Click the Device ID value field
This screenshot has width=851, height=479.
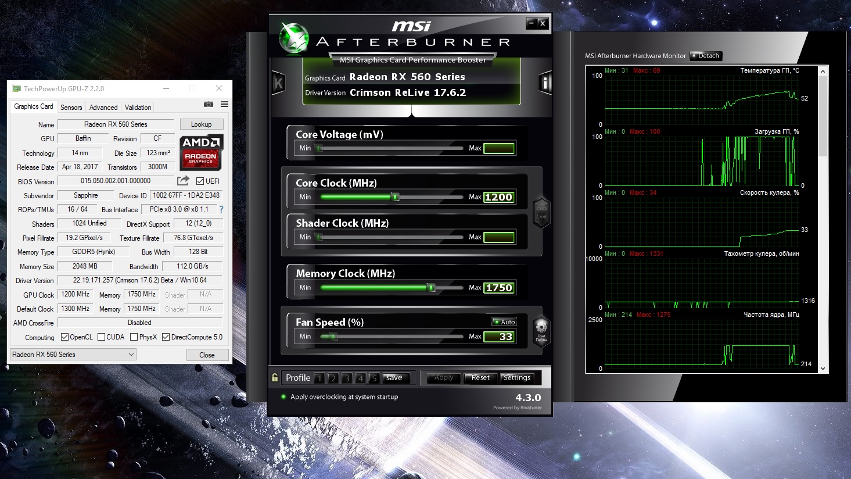click(x=186, y=195)
